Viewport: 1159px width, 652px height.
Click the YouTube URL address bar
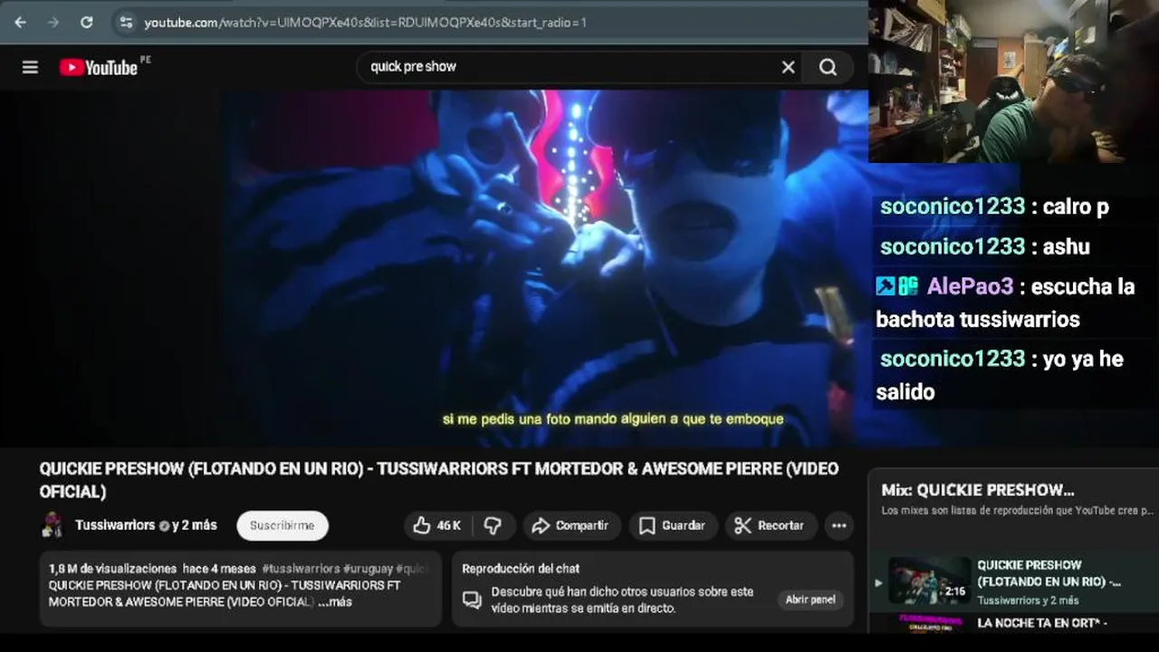[365, 22]
